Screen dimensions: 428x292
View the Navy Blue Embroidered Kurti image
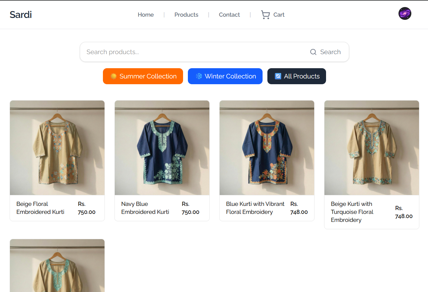(162, 148)
